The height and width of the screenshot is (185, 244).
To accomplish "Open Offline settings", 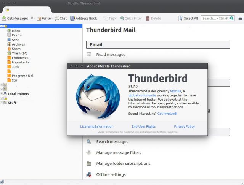I will (x=111, y=175).
